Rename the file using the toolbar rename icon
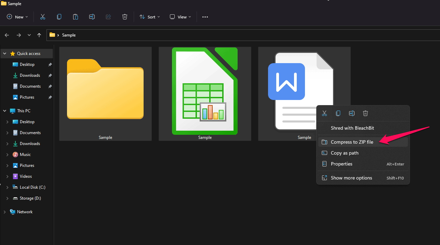The width and height of the screenshot is (440, 245). click(92, 16)
